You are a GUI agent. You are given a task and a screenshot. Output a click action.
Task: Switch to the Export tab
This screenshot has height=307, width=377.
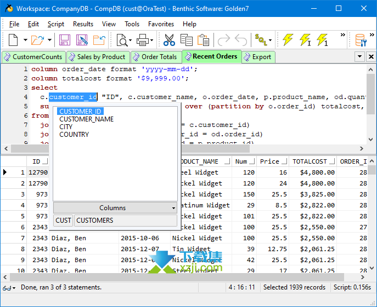258,57
